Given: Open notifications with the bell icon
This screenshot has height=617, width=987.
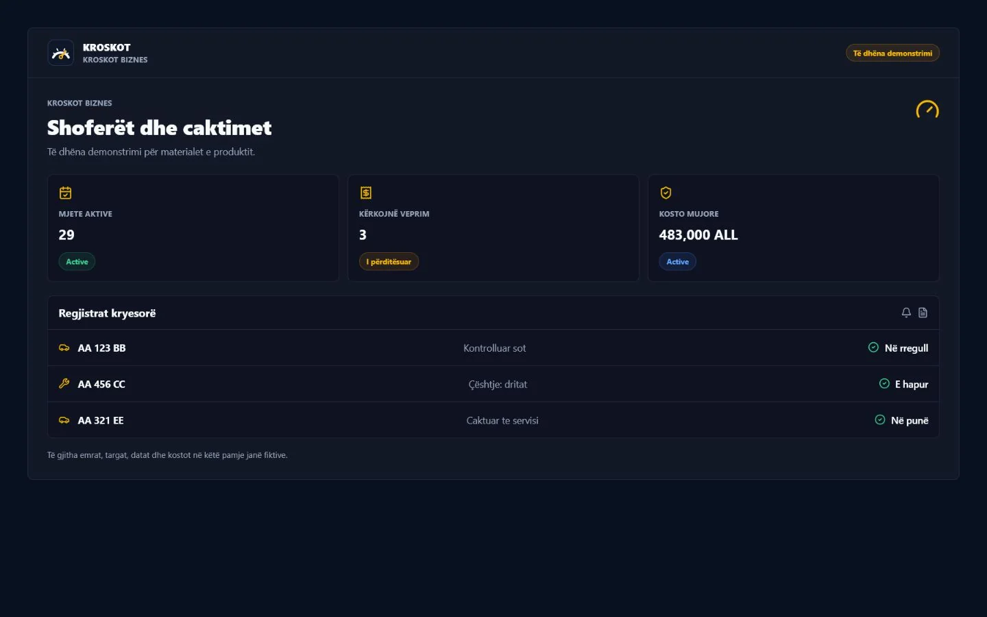Looking at the screenshot, I should point(906,313).
